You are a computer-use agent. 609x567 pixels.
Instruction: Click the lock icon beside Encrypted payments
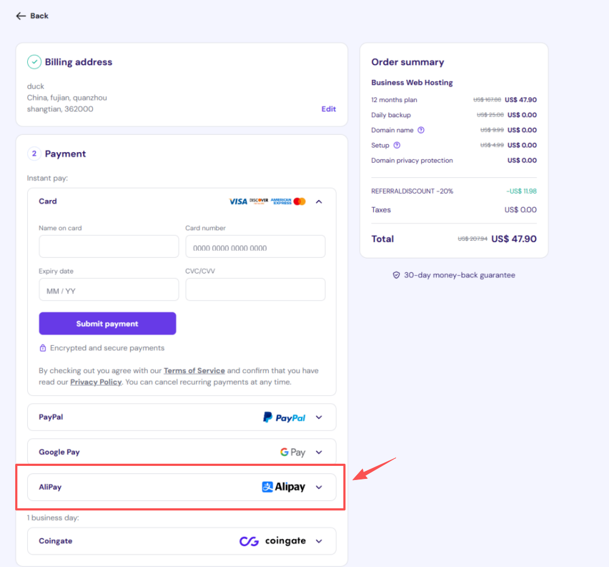[43, 348]
